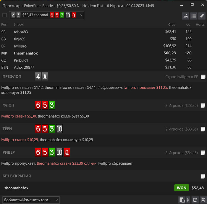
Task: Open the turn street note icon
Action: click(203, 129)
